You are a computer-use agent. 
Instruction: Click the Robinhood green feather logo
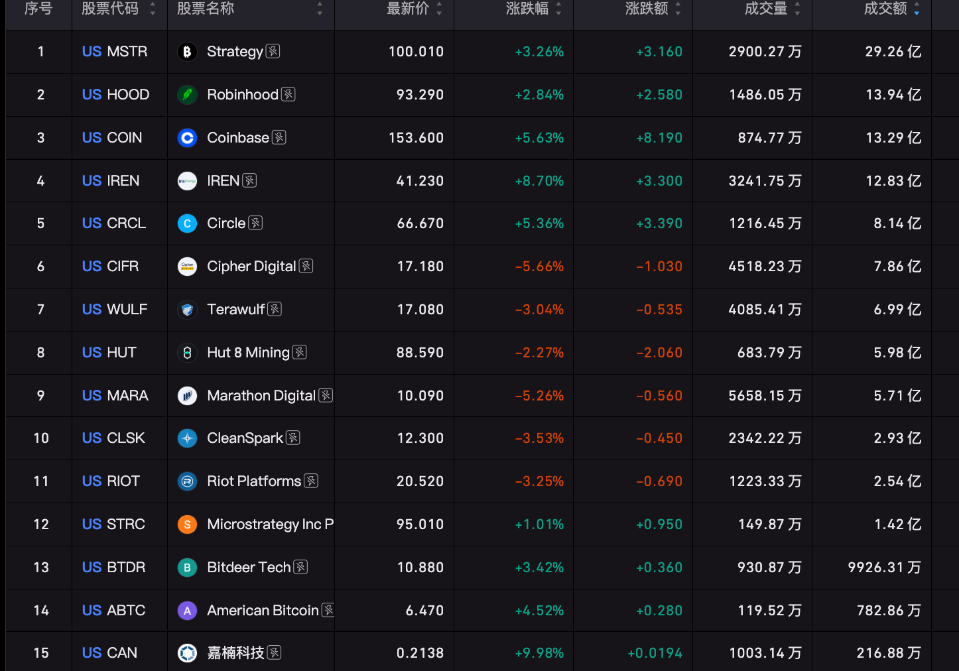tap(187, 95)
